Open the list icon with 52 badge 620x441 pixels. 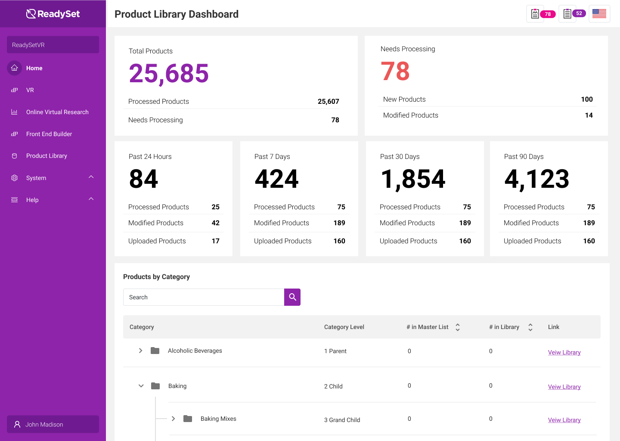tap(567, 14)
